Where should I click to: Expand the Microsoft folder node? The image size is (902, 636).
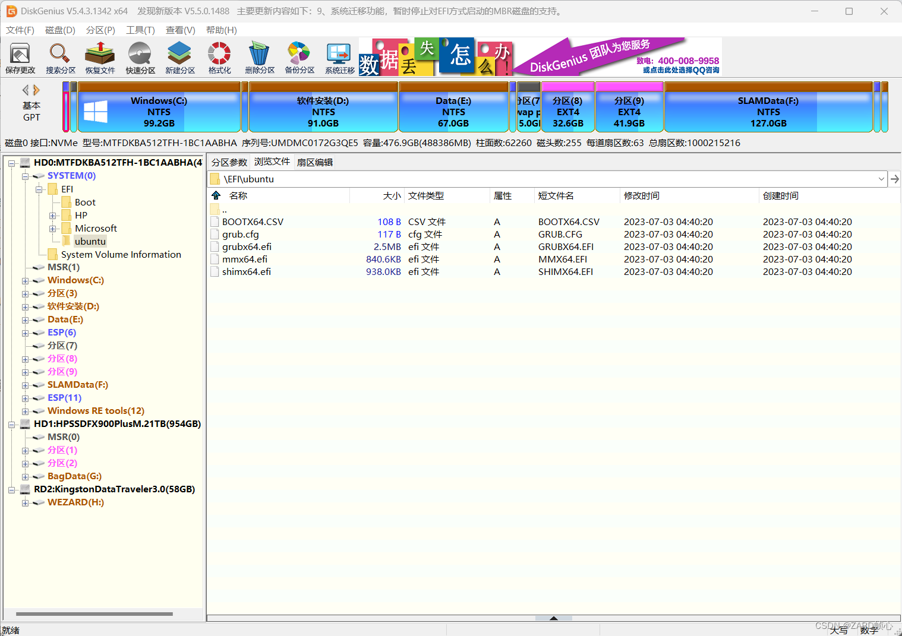(x=53, y=228)
